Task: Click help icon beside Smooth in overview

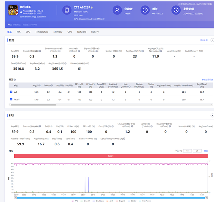Action: [40, 51]
